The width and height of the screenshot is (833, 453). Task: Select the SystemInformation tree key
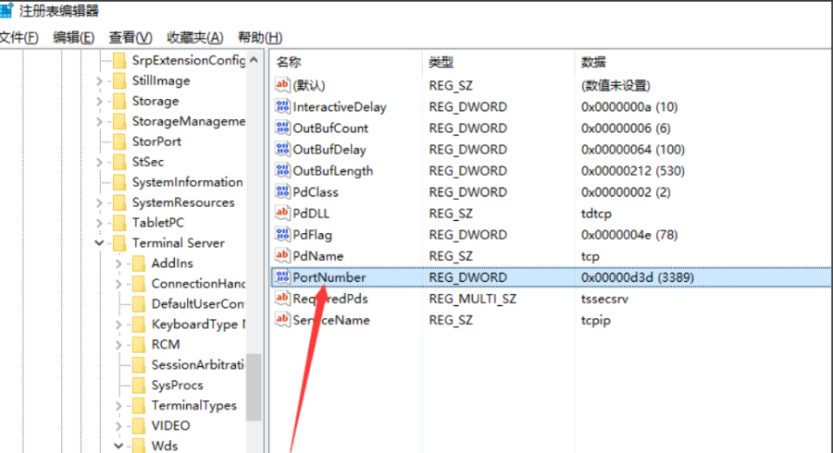[187, 182]
